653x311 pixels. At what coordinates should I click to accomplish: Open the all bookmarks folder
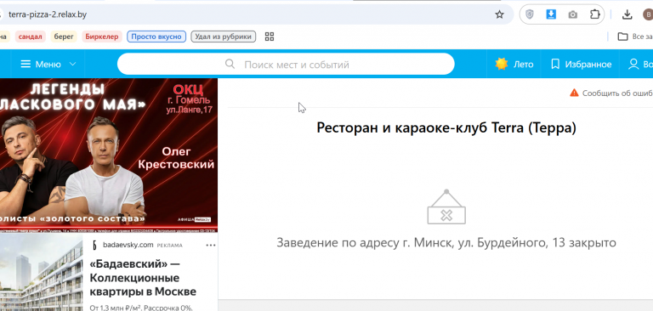[x=634, y=37]
